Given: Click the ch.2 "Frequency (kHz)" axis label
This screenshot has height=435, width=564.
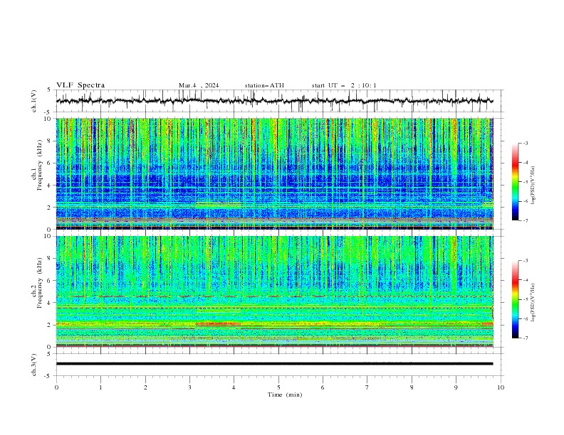Looking at the screenshot, I should pyautogui.click(x=40, y=283).
